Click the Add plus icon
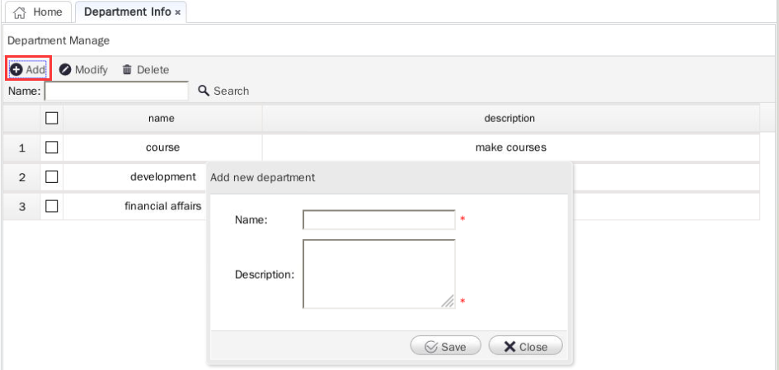Image resolution: width=779 pixels, height=370 pixels. [x=16, y=70]
